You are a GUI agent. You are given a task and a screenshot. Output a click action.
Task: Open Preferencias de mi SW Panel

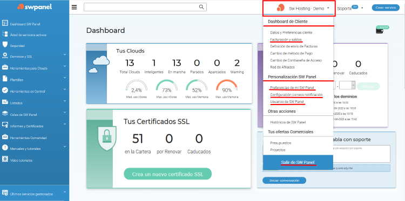pyautogui.click(x=292, y=87)
